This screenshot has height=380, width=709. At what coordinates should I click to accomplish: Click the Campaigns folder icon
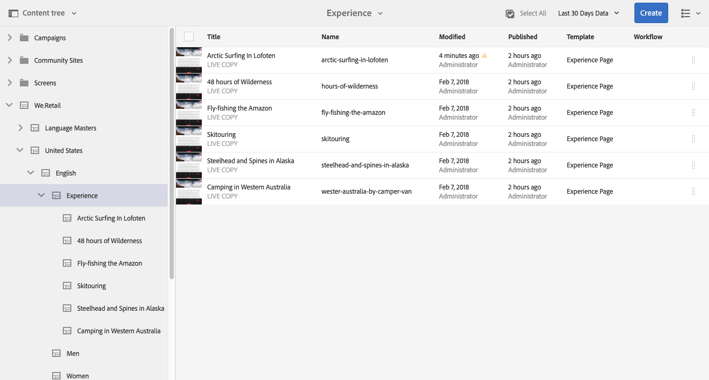24,38
